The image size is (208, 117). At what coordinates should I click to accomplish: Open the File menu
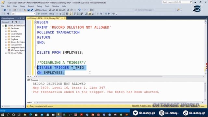tap(3, 6)
